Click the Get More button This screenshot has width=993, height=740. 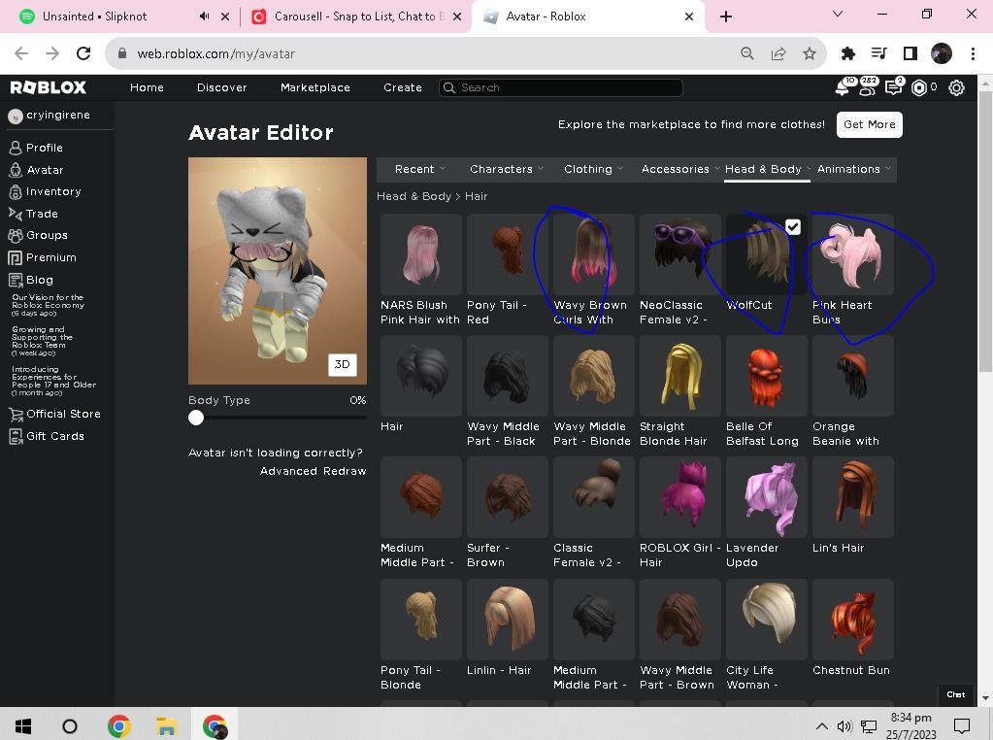pyautogui.click(x=868, y=124)
